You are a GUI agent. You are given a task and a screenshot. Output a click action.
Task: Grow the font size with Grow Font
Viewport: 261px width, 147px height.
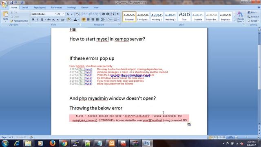68,14
